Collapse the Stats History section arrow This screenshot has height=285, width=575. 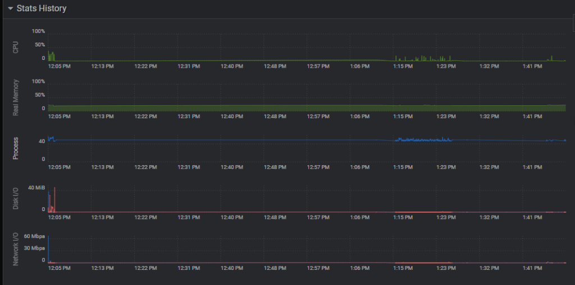(11, 8)
